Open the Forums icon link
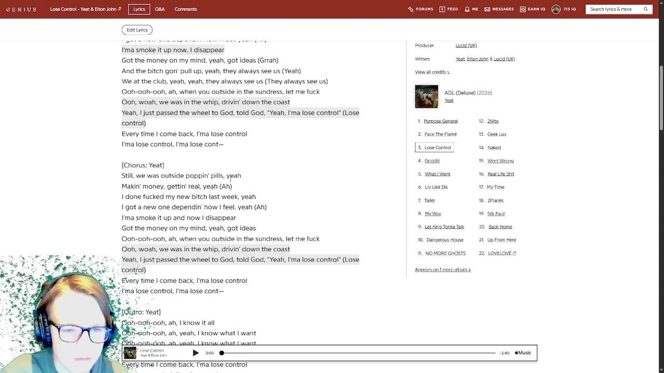Screen dimensions: 664x373 [x=420, y=9]
